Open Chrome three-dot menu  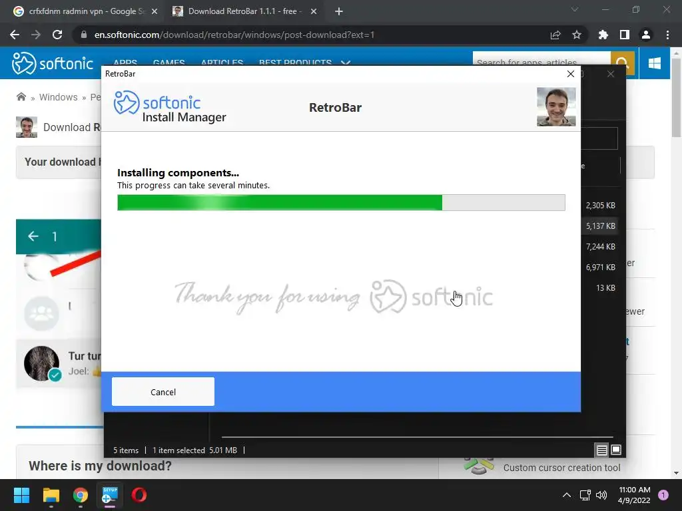[667, 35]
